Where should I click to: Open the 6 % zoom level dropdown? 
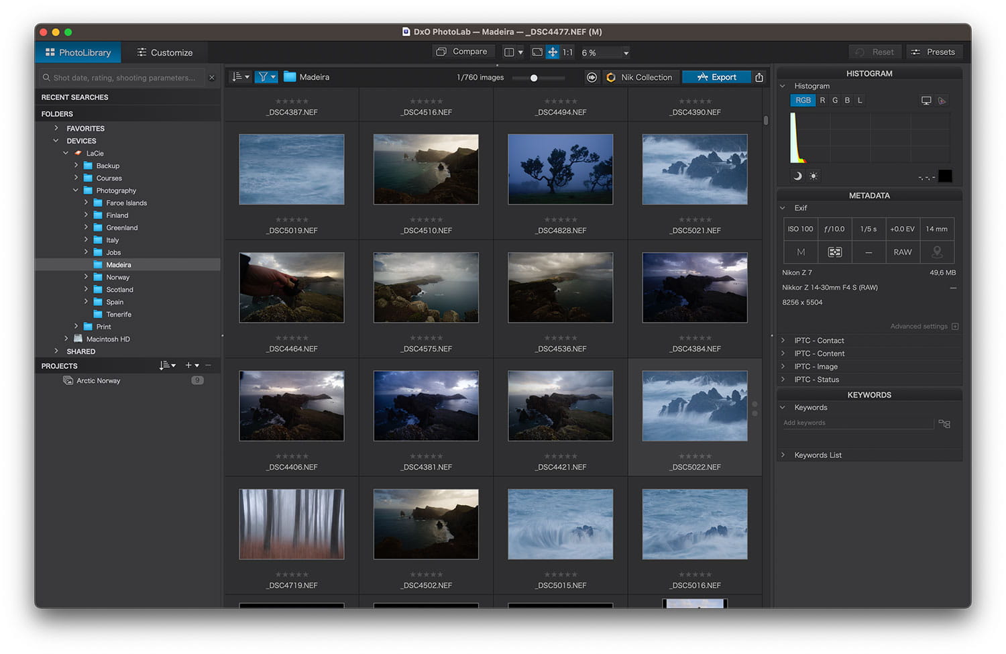click(605, 52)
